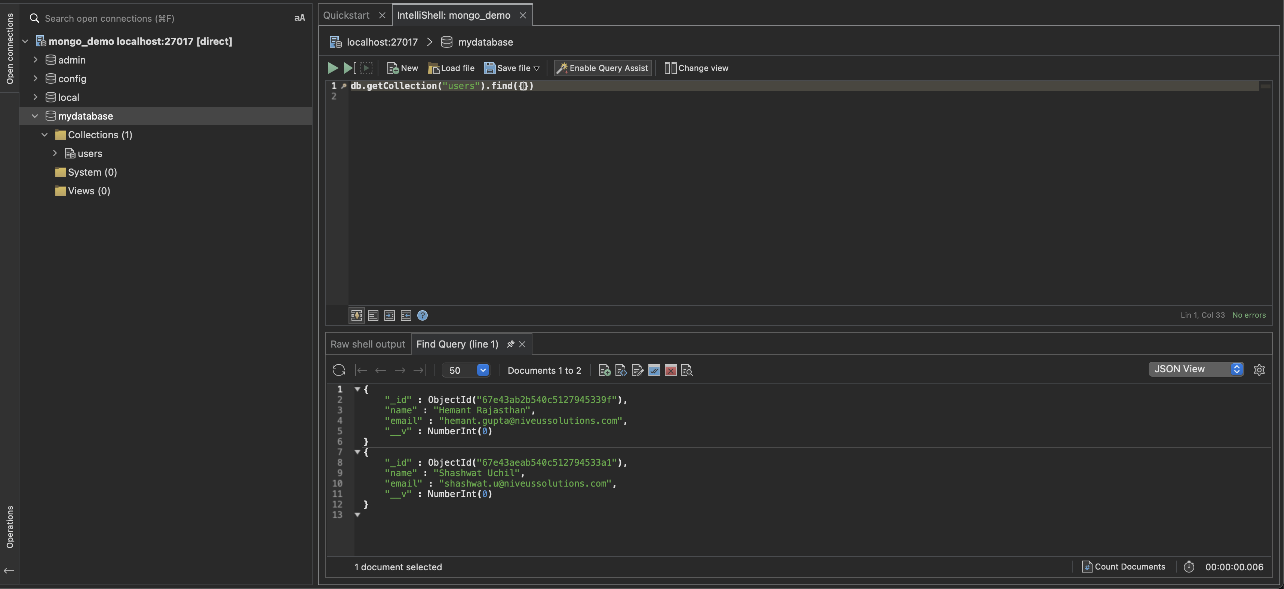Run the entire script with the green play icon
This screenshot has height=589, width=1284.
click(x=333, y=68)
